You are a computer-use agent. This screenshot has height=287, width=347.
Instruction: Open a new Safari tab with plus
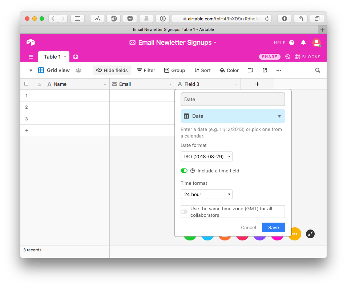tap(322, 29)
